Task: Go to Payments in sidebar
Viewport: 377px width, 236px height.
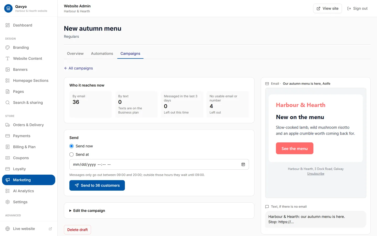Action: coord(29,136)
